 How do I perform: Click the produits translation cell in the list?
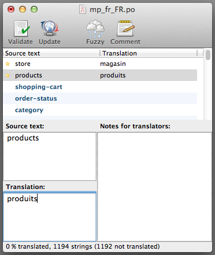tap(113, 75)
